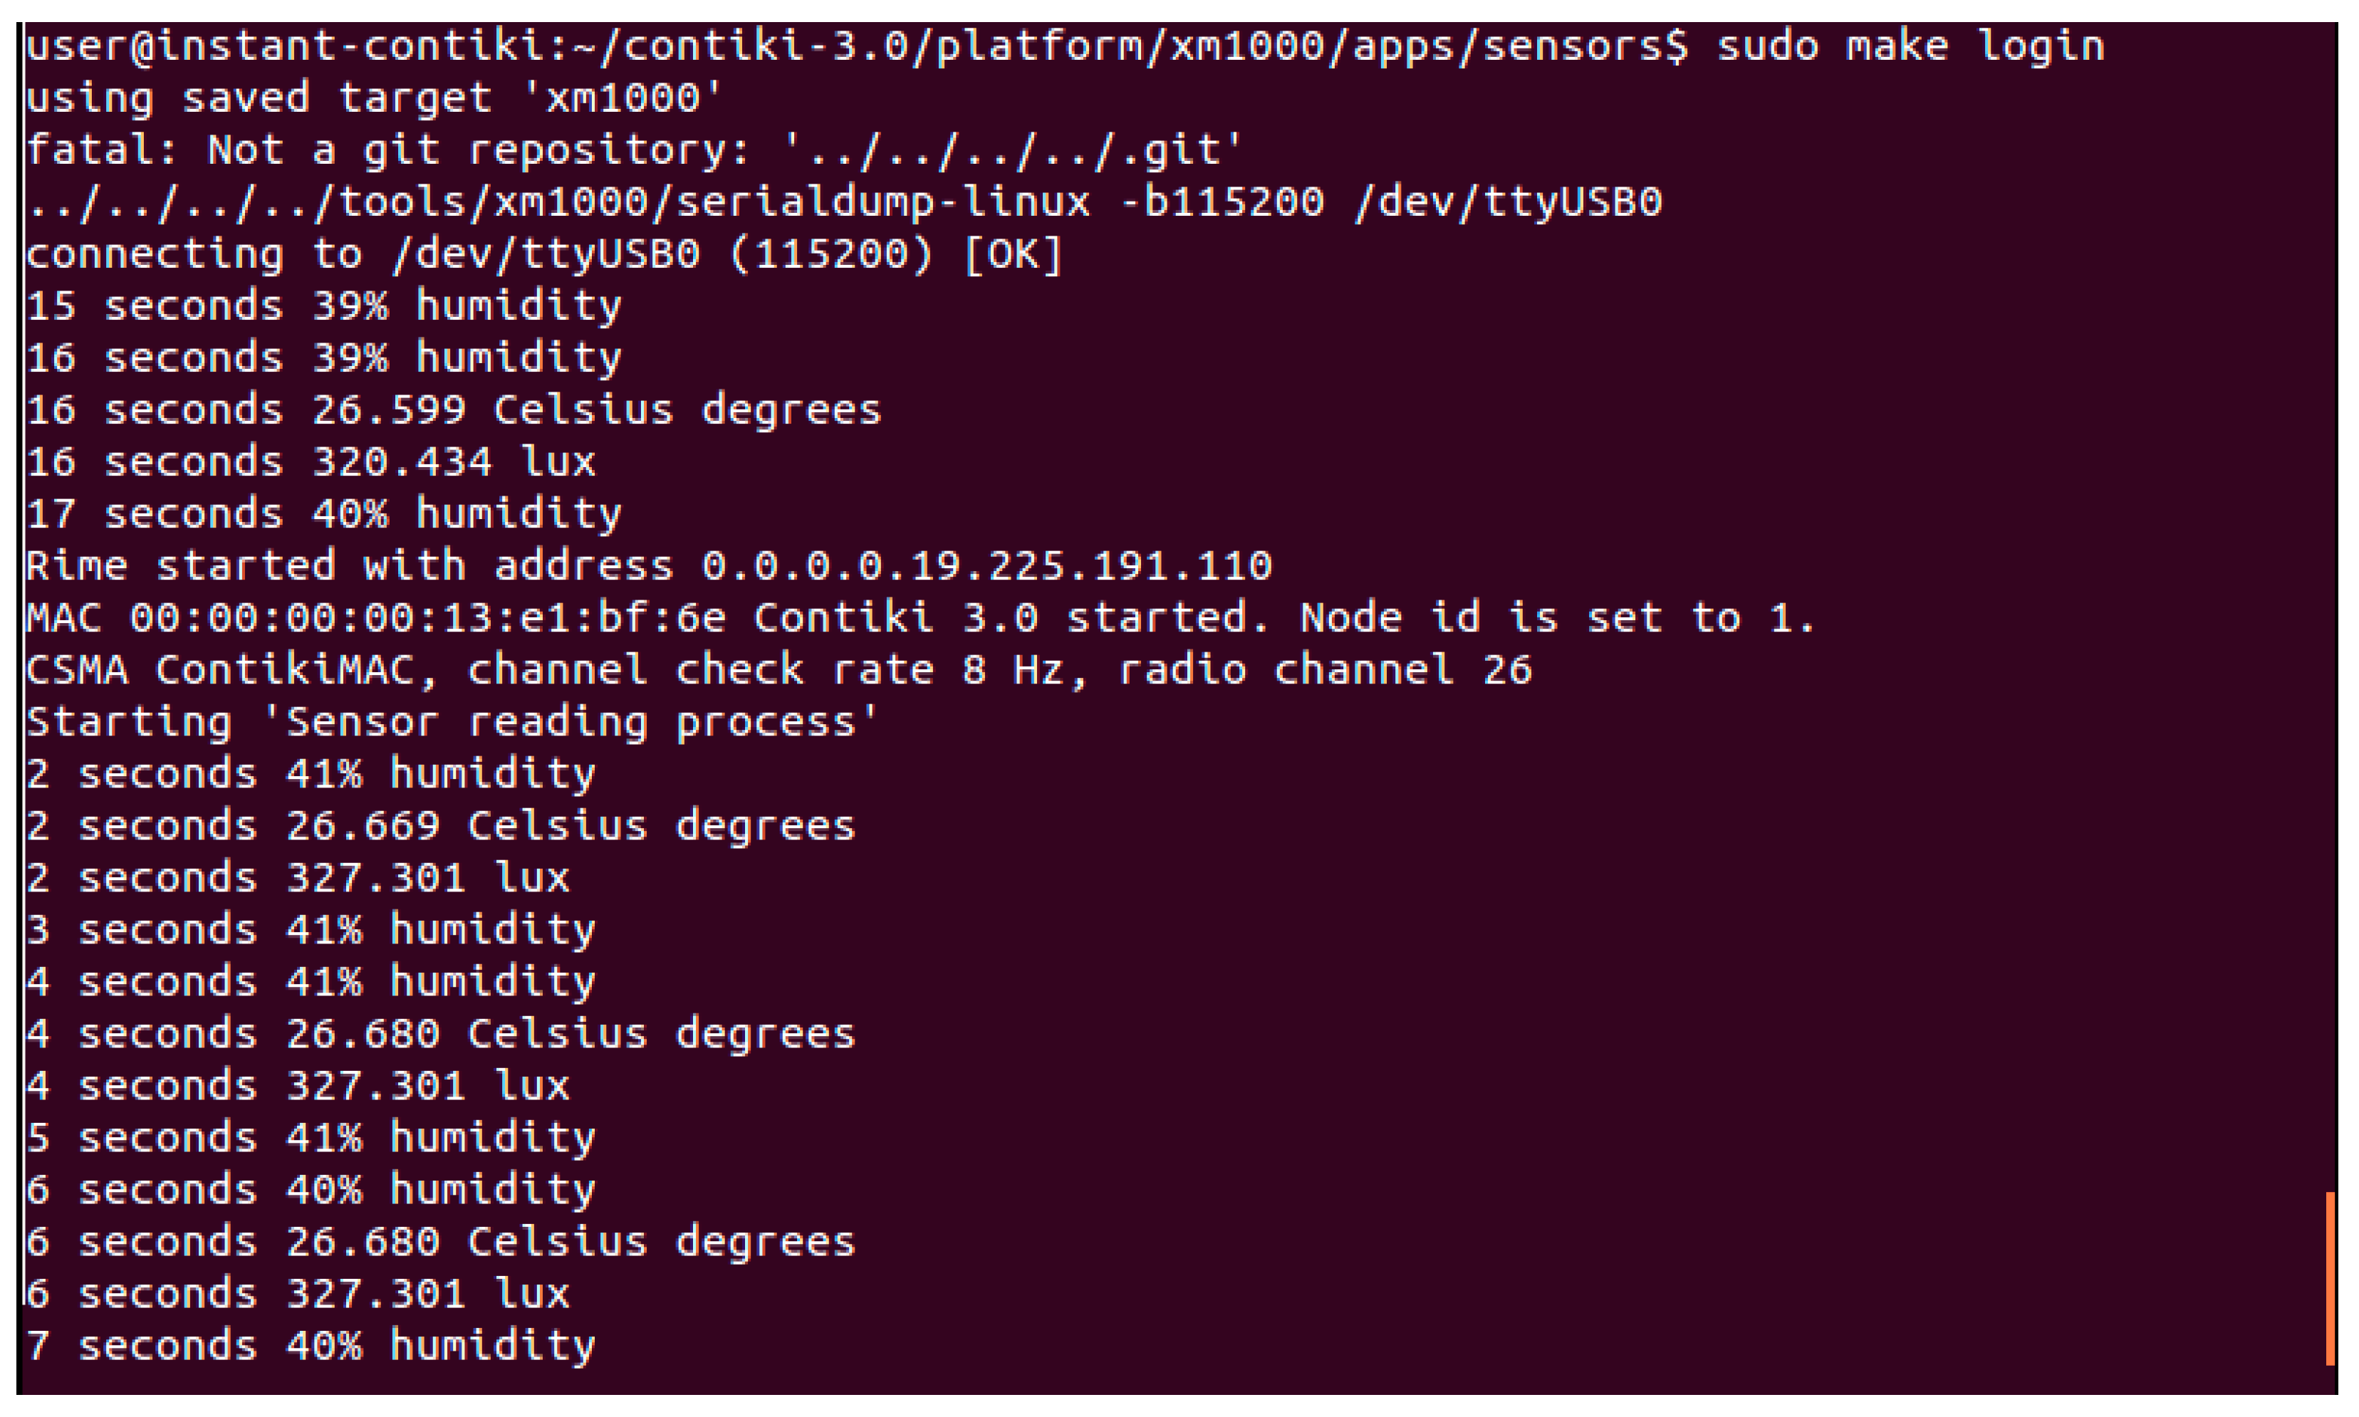Click the "Starting 'Sensor reading process'" line

click(x=451, y=722)
